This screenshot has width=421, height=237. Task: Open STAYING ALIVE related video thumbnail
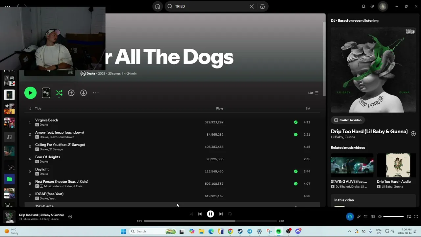coord(352,165)
